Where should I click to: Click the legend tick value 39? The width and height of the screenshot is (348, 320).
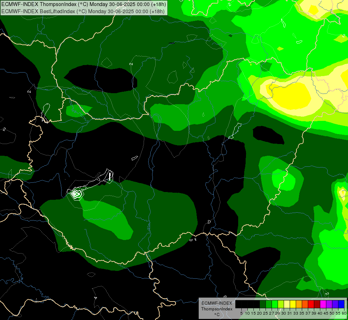[314, 313]
